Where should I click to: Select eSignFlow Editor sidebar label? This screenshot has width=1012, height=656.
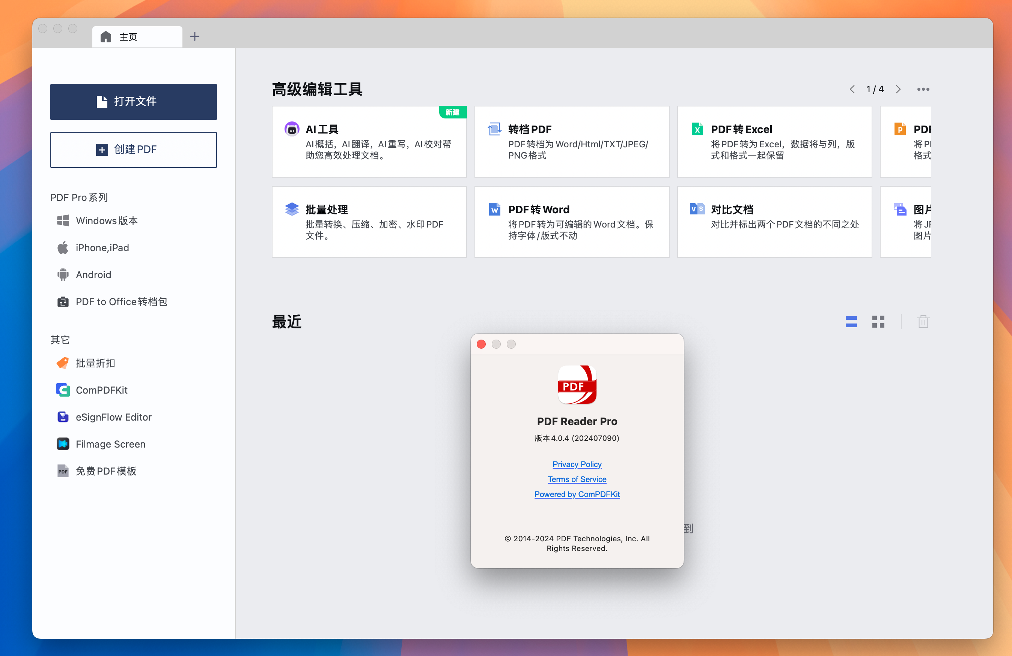click(x=113, y=417)
